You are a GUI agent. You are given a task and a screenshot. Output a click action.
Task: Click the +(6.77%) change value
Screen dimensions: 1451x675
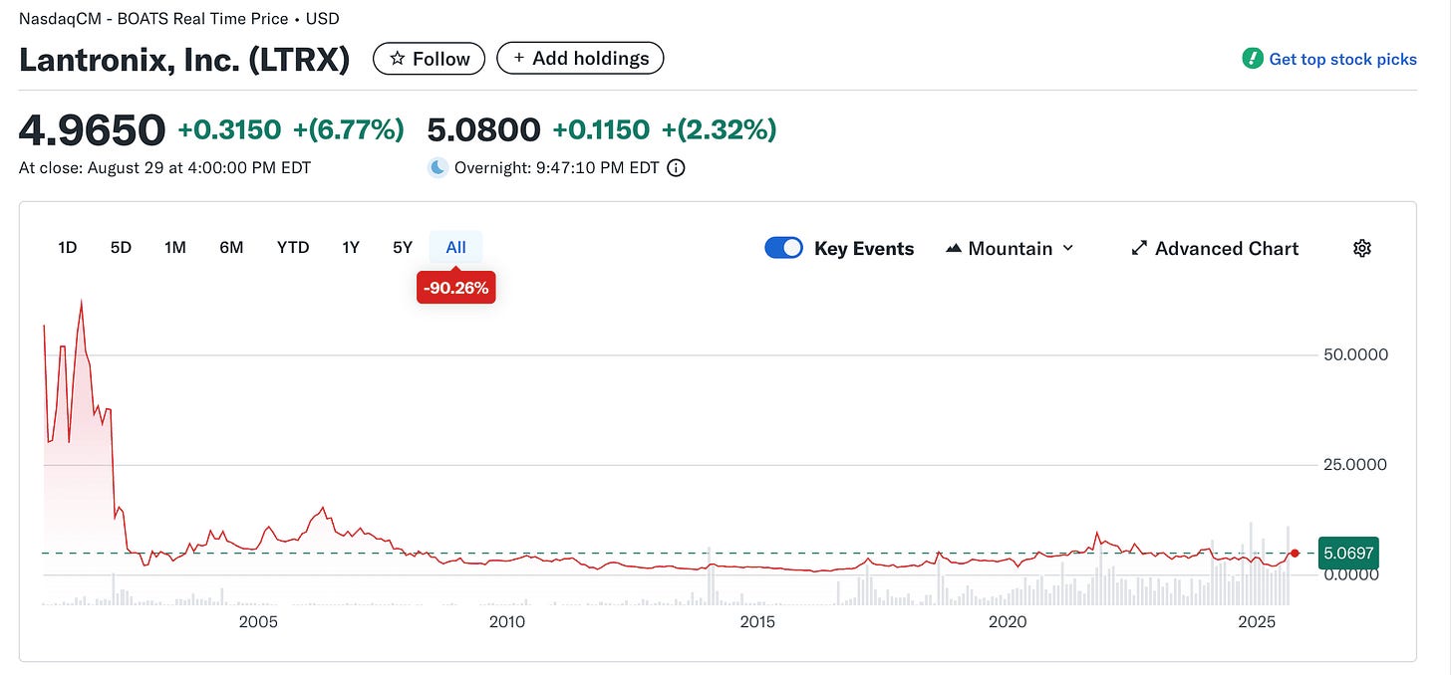(x=349, y=129)
